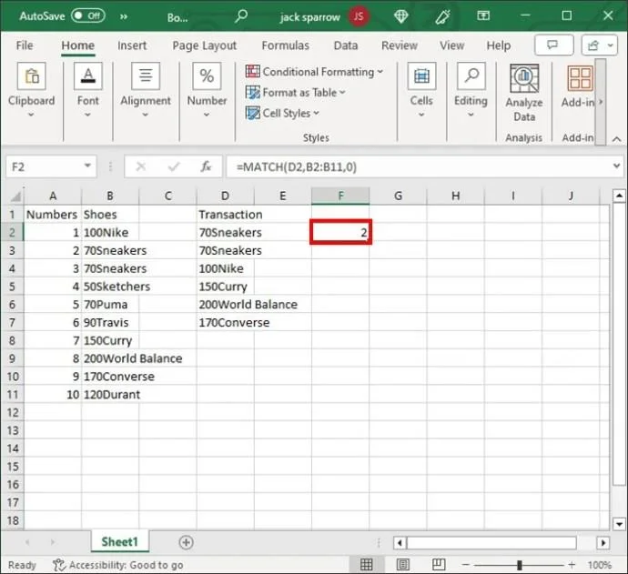Click the next sheet navigation arrow
Screen dimensions: 628x574
pos(53,542)
